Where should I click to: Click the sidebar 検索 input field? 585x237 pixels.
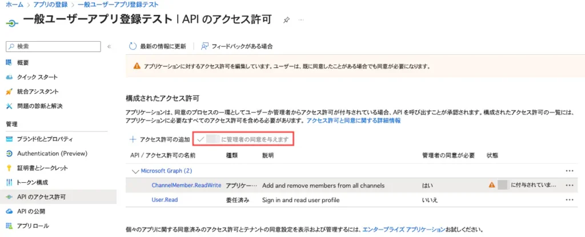pos(53,47)
